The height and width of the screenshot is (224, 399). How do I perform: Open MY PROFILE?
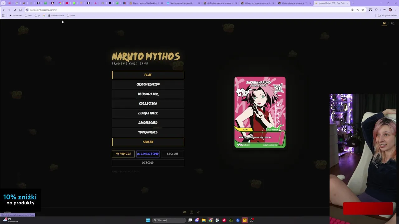123,154
